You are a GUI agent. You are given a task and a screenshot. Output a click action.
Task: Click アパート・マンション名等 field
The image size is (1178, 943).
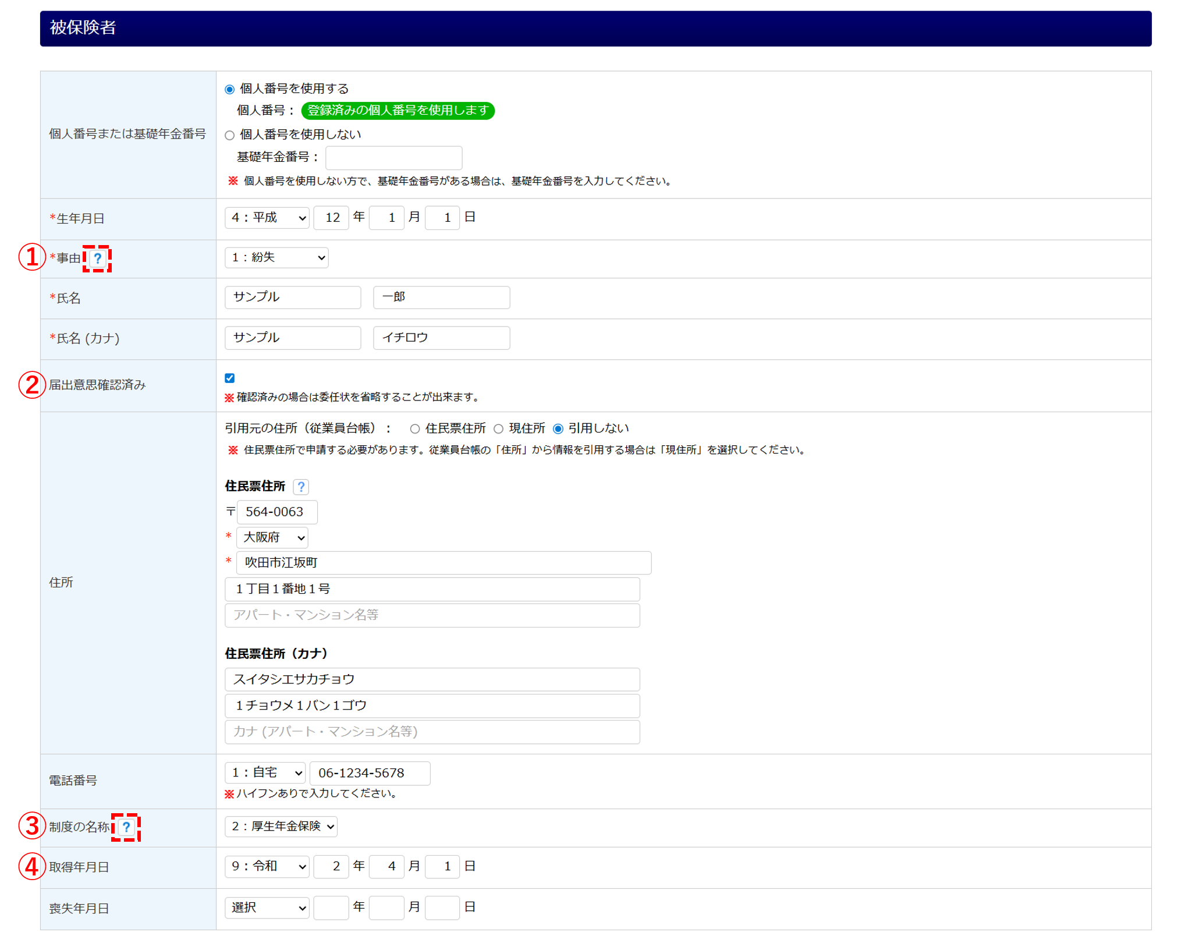point(432,615)
